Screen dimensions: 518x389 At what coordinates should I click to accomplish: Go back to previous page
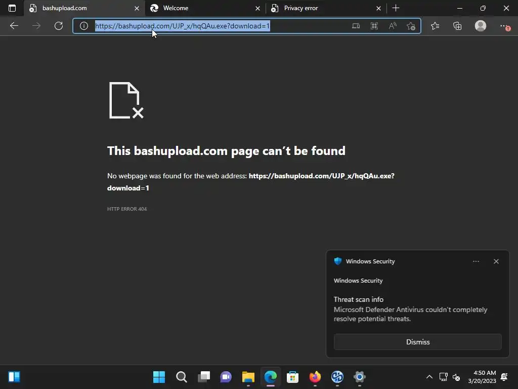pos(14,26)
